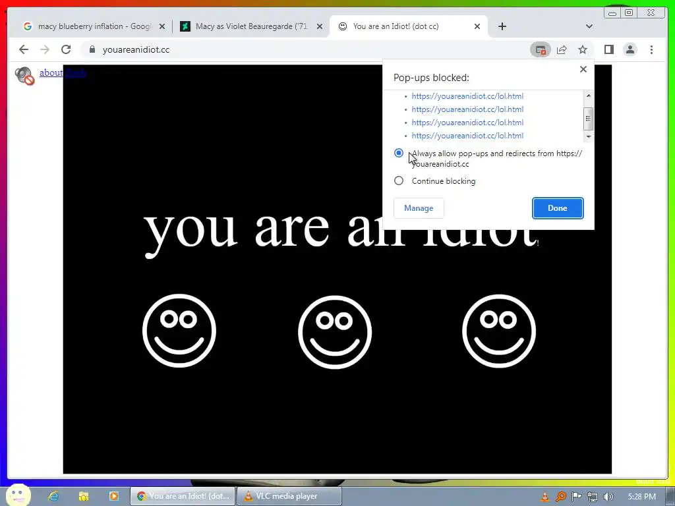675x506 pixels.
Task: Click the middle smiley face
Action: [334, 332]
